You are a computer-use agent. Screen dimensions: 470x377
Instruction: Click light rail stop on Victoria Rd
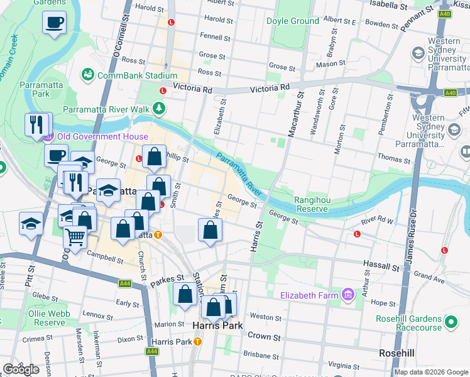tap(163, 90)
